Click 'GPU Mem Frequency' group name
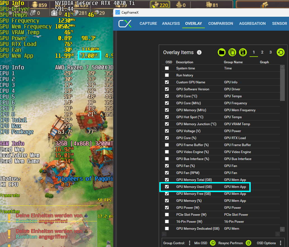289x247 pixels. (240, 110)
